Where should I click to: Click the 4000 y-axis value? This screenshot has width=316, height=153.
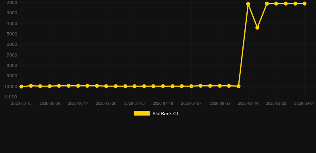[x=12, y=24]
